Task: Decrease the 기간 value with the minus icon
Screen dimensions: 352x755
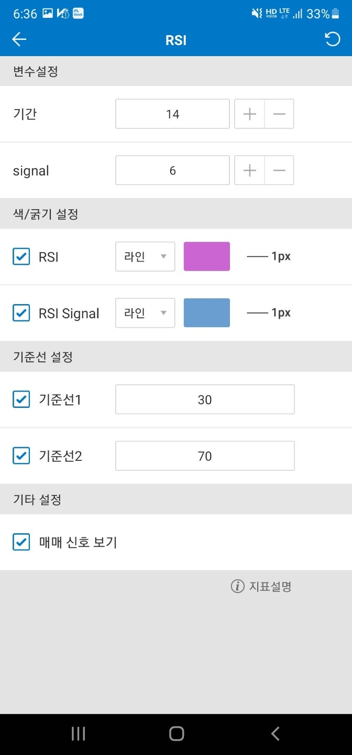Action: (279, 114)
